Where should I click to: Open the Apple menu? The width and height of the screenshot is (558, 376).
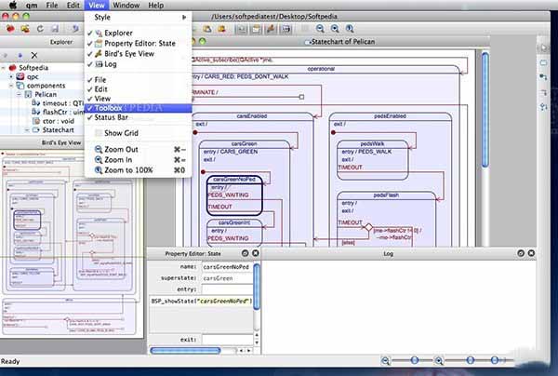tap(10, 5)
